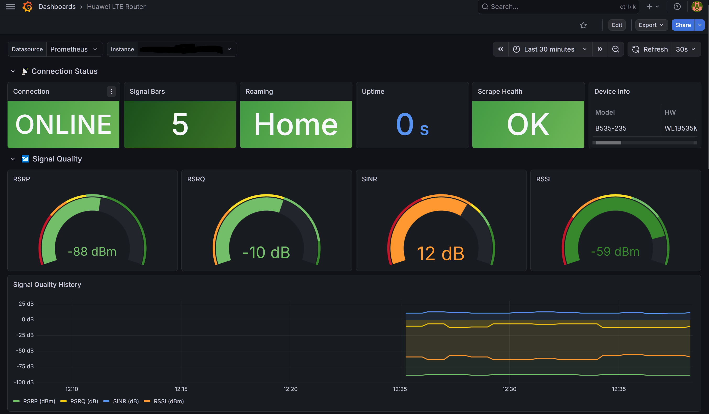Click the Device Info horizontal scrollbar

click(x=608, y=143)
